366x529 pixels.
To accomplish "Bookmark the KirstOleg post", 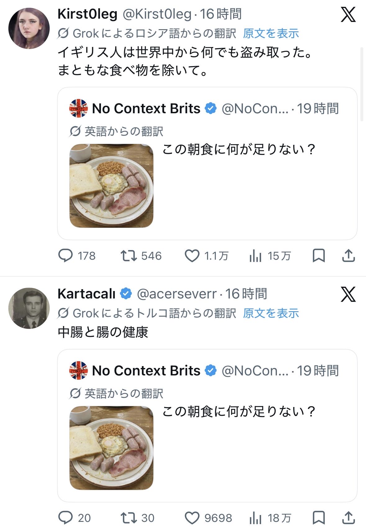I will [x=319, y=256].
